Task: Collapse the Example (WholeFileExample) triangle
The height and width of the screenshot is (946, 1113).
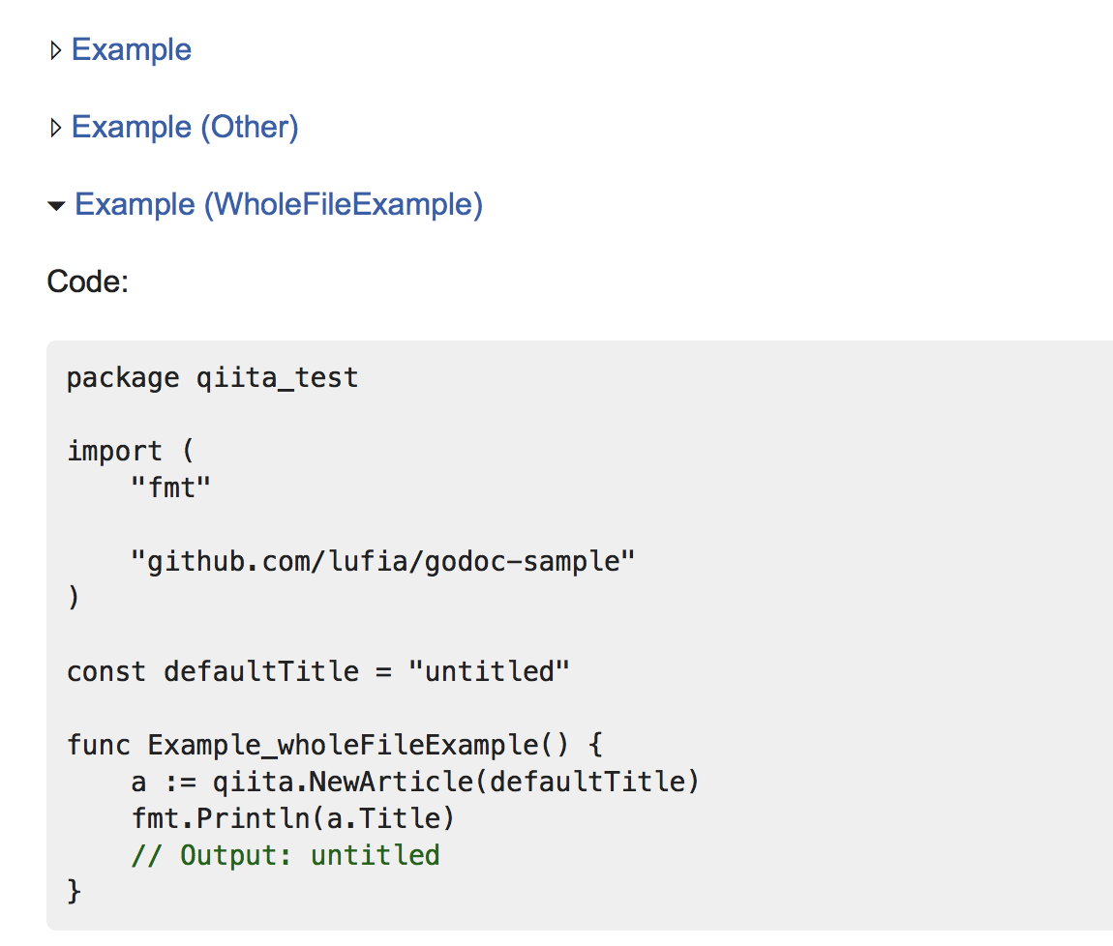Action: pos(56,206)
